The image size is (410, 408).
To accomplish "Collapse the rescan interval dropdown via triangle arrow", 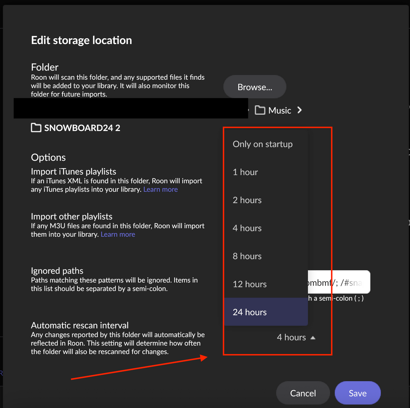I will coord(313,338).
